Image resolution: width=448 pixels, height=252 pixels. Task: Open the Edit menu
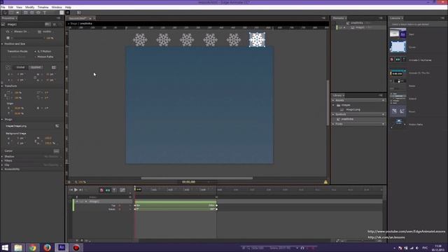point(10,7)
